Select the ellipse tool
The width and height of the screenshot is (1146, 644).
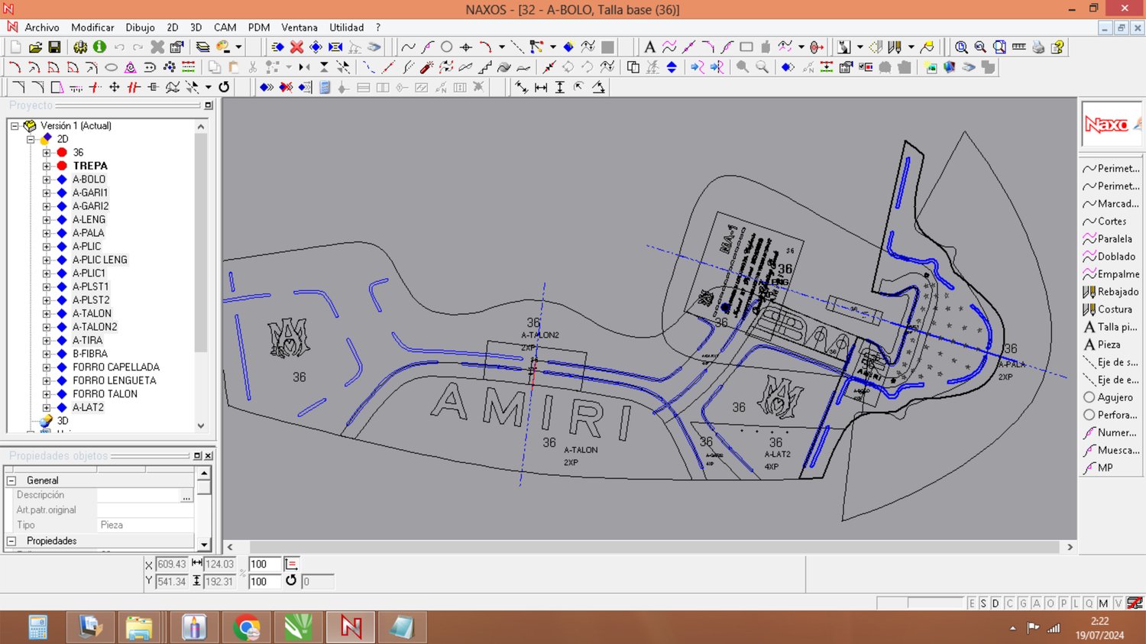(x=111, y=67)
